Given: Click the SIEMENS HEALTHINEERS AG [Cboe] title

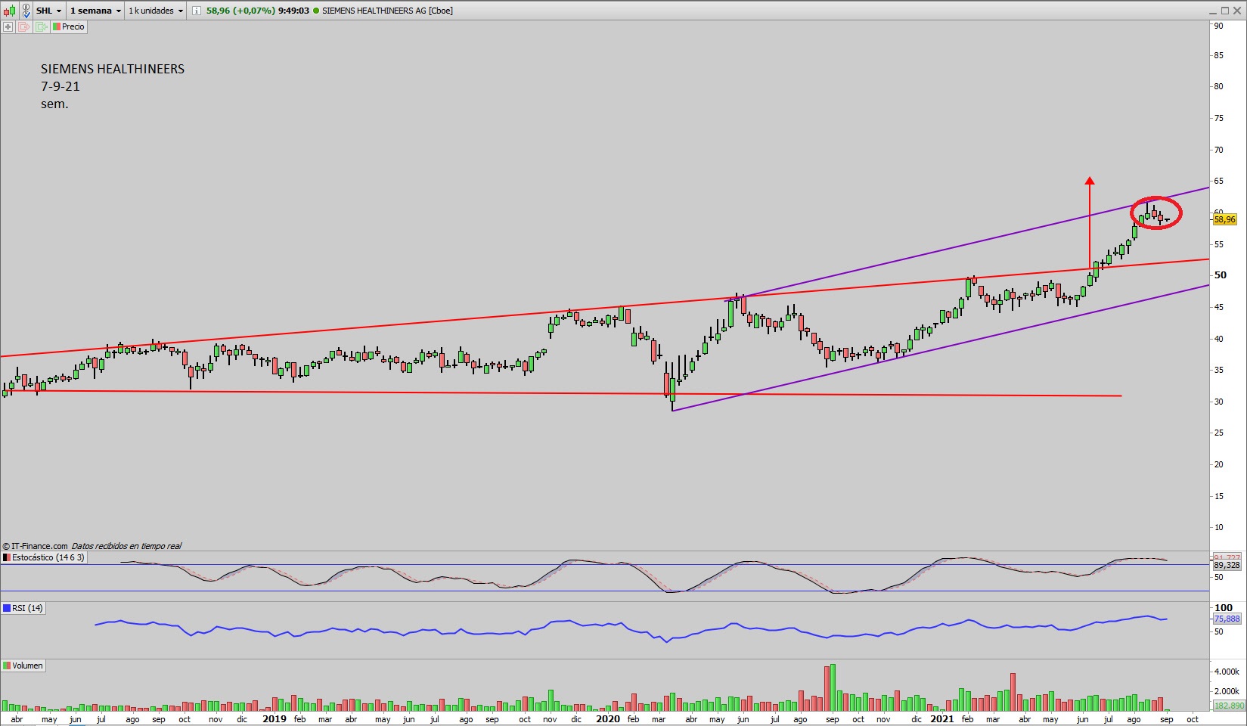Looking at the screenshot, I should pos(387,11).
